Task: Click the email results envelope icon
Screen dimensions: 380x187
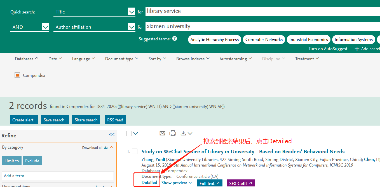Action: click(x=162, y=133)
